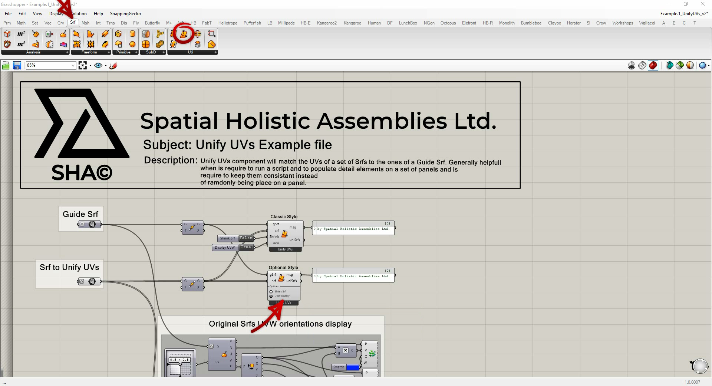Screen dimensions: 712x386
Task: Open the blue preview geometry dropdown arrow
Action: [709, 65]
